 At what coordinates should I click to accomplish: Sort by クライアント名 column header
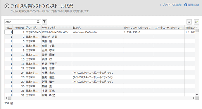[x=56, y=28]
